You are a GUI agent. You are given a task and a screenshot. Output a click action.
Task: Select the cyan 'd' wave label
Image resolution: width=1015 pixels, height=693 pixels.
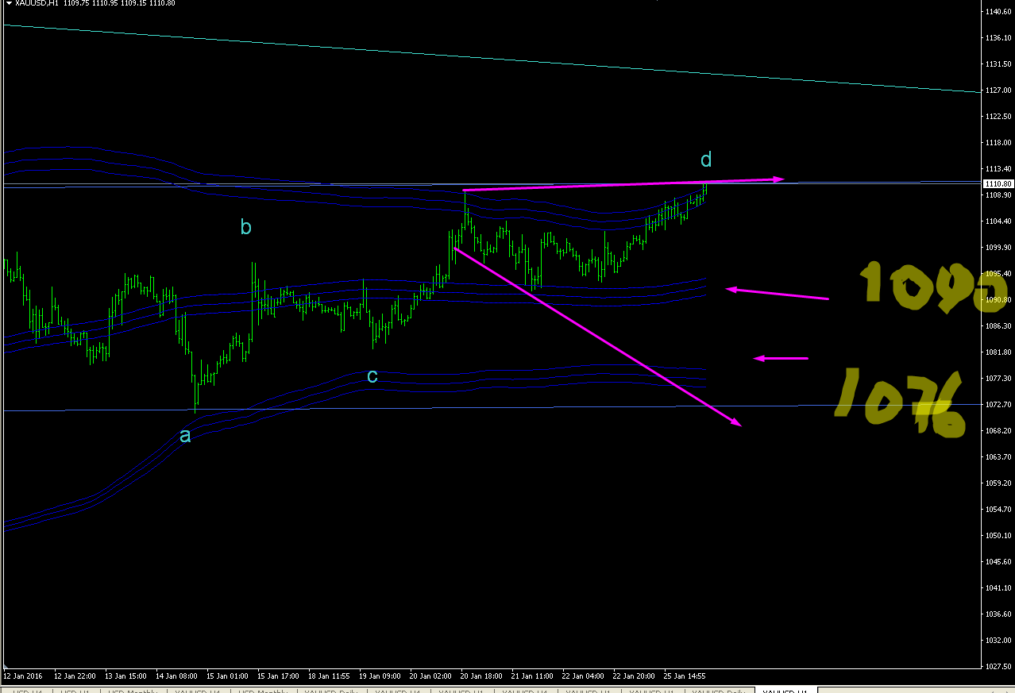click(x=706, y=160)
